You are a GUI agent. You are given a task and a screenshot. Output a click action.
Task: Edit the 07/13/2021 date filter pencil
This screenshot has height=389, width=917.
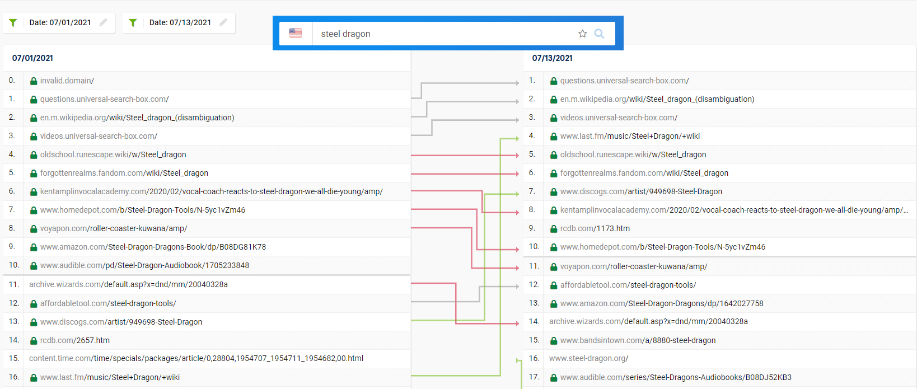(x=223, y=22)
